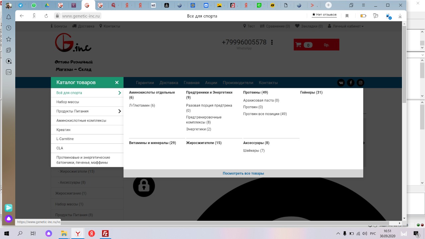The image size is (425, 239).
Task: Open Сравнение (0) comparison link
Action: point(275,26)
